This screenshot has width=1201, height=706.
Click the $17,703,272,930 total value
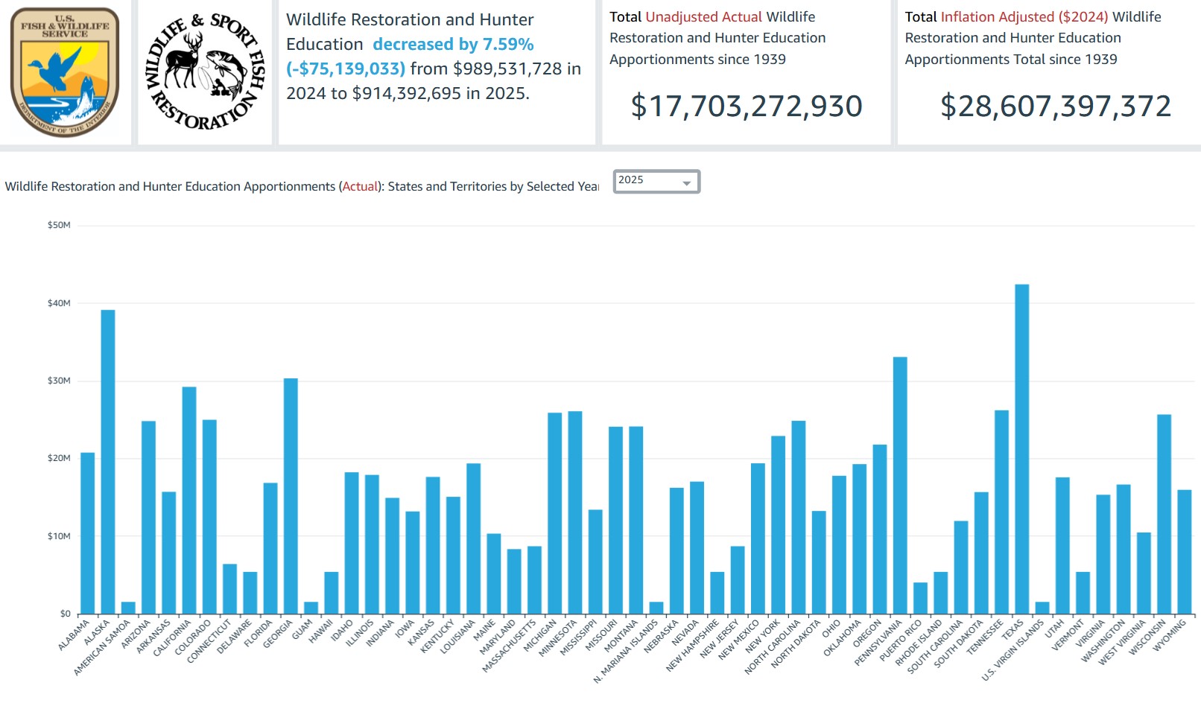pos(747,106)
